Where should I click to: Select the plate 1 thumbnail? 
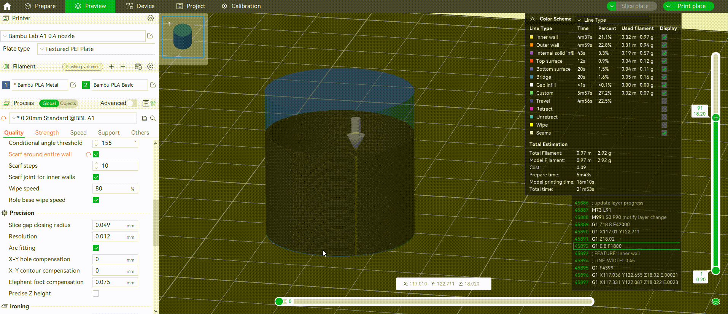coord(183,37)
